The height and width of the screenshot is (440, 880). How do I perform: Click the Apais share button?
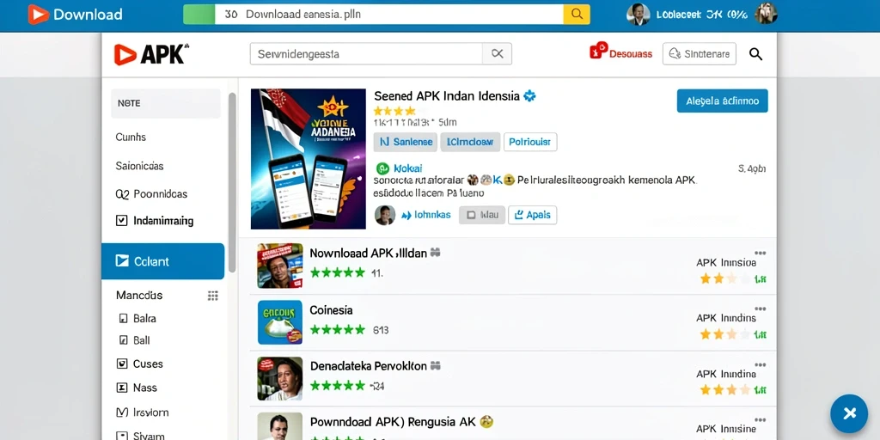pyautogui.click(x=532, y=215)
